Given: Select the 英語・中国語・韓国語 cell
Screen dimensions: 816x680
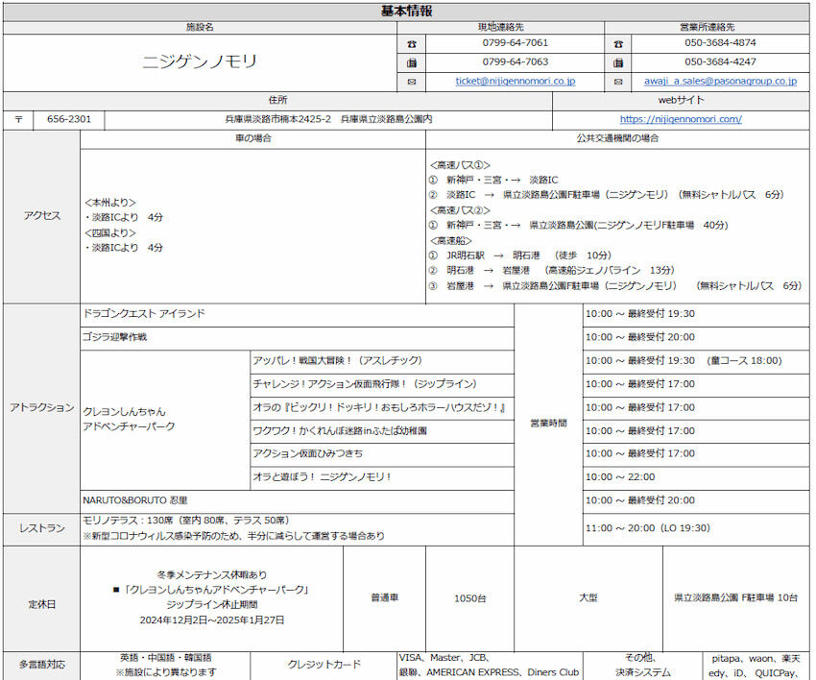Looking at the screenshot, I should coord(165,666).
